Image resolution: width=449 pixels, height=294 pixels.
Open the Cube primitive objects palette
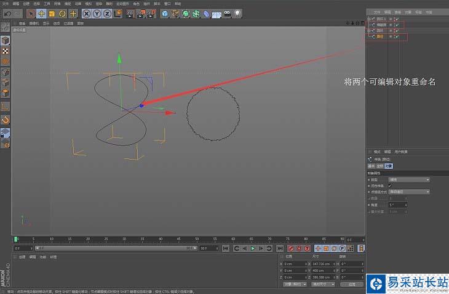pyautogui.click(x=165, y=14)
